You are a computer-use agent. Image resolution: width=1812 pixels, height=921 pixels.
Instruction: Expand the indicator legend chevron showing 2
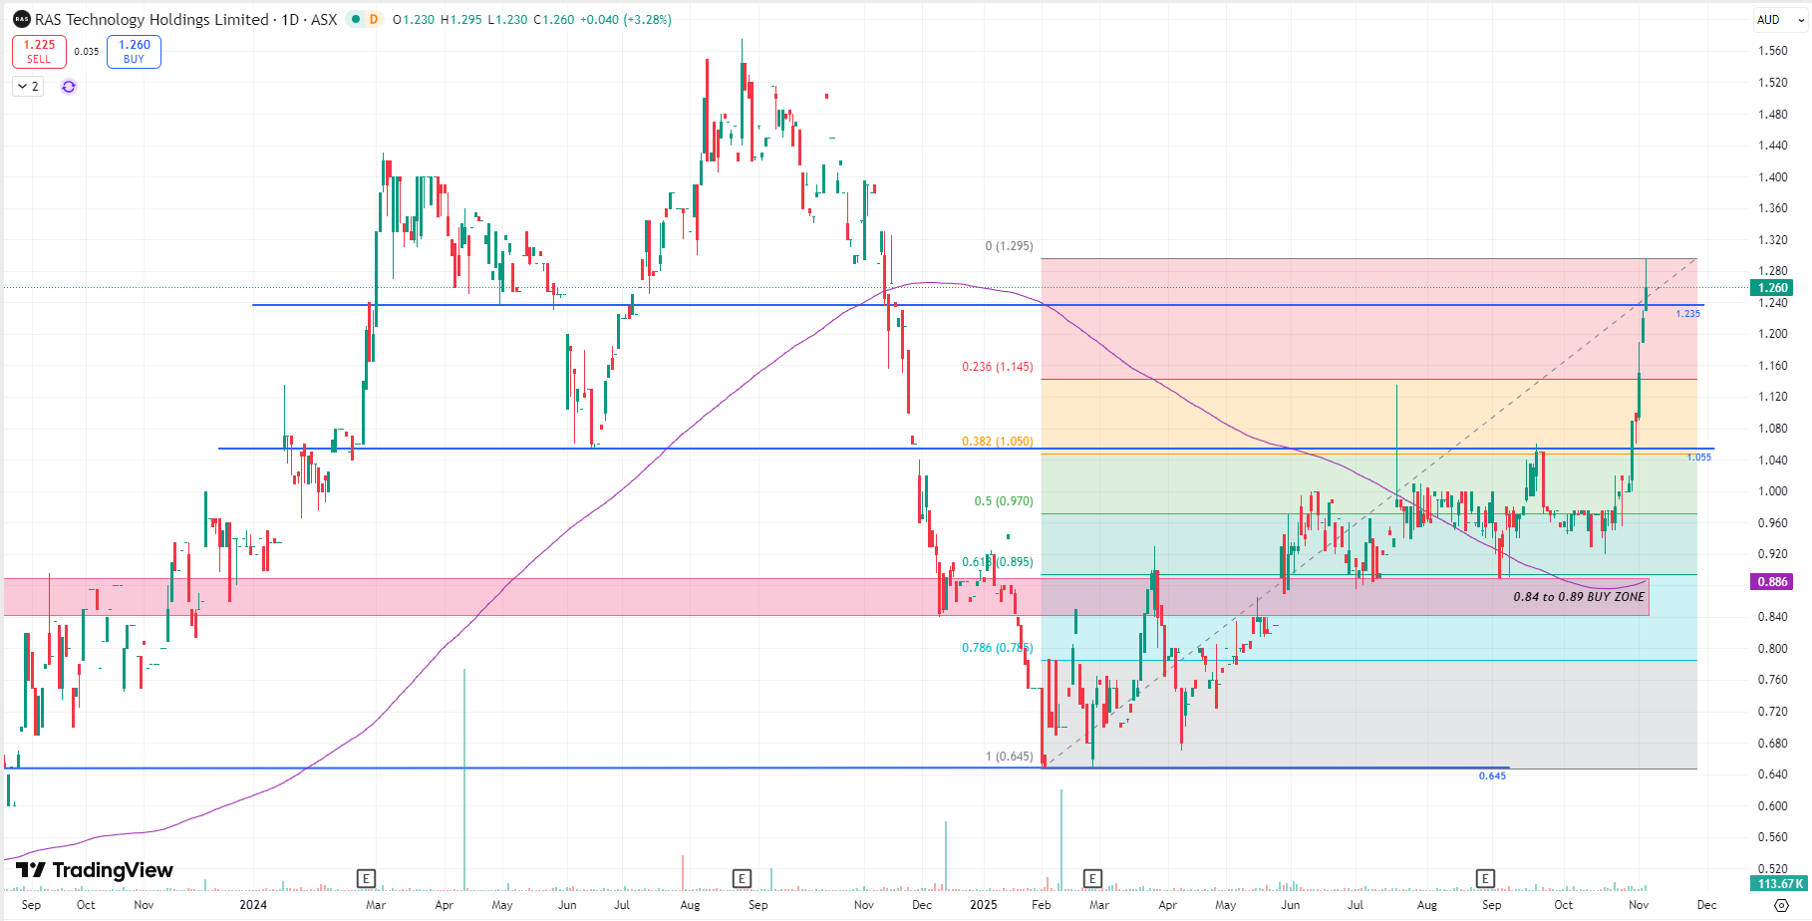(28, 87)
